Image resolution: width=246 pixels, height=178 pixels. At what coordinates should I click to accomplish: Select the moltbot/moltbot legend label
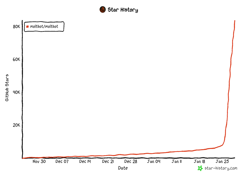click(44, 26)
